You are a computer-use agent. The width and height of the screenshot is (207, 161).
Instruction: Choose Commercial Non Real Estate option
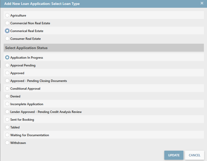click(x=7, y=23)
